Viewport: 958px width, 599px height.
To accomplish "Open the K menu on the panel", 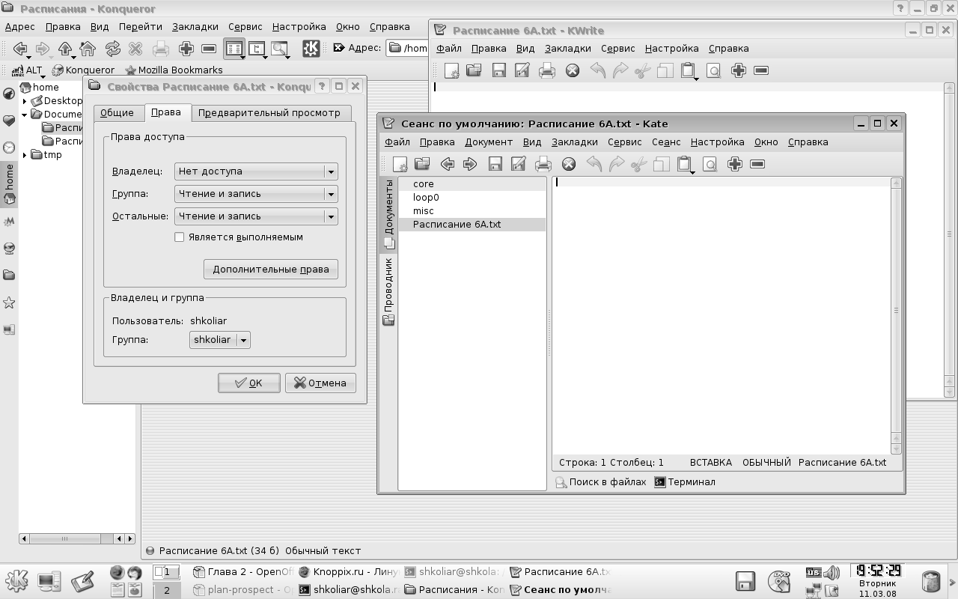I will coord(16,580).
